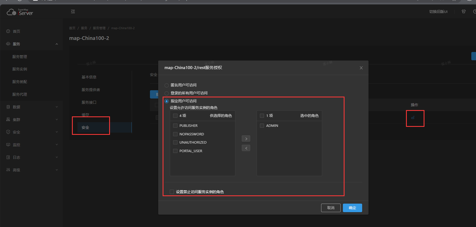
Task: Select 登录的所有用户可访问 radio option
Action: (x=166, y=93)
